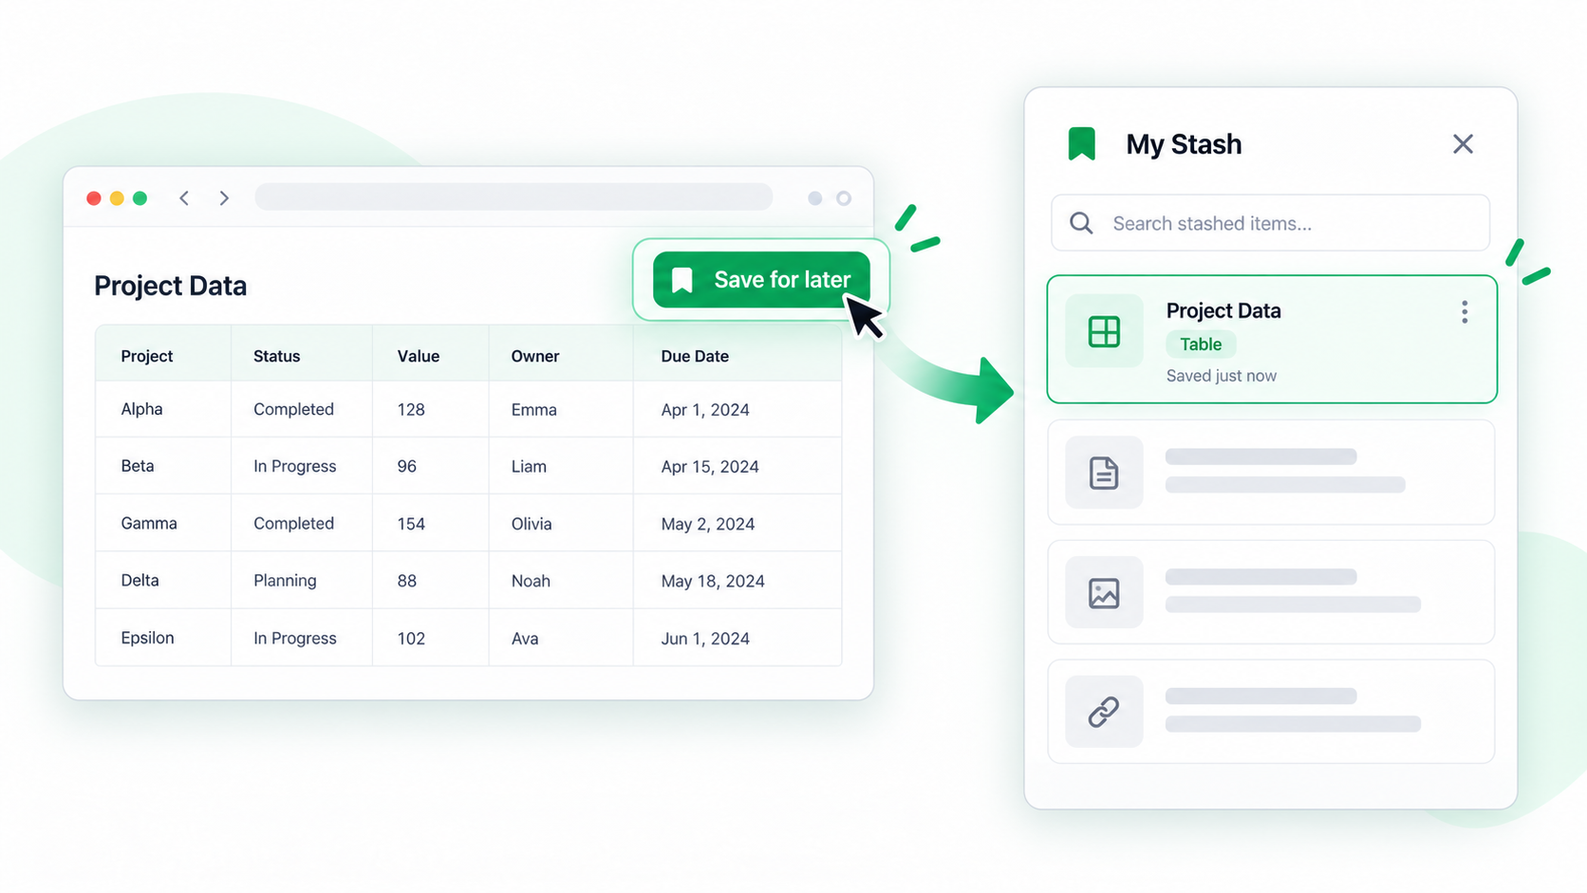
Task: Click the My Stash panel title
Action: pos(1184,144)
